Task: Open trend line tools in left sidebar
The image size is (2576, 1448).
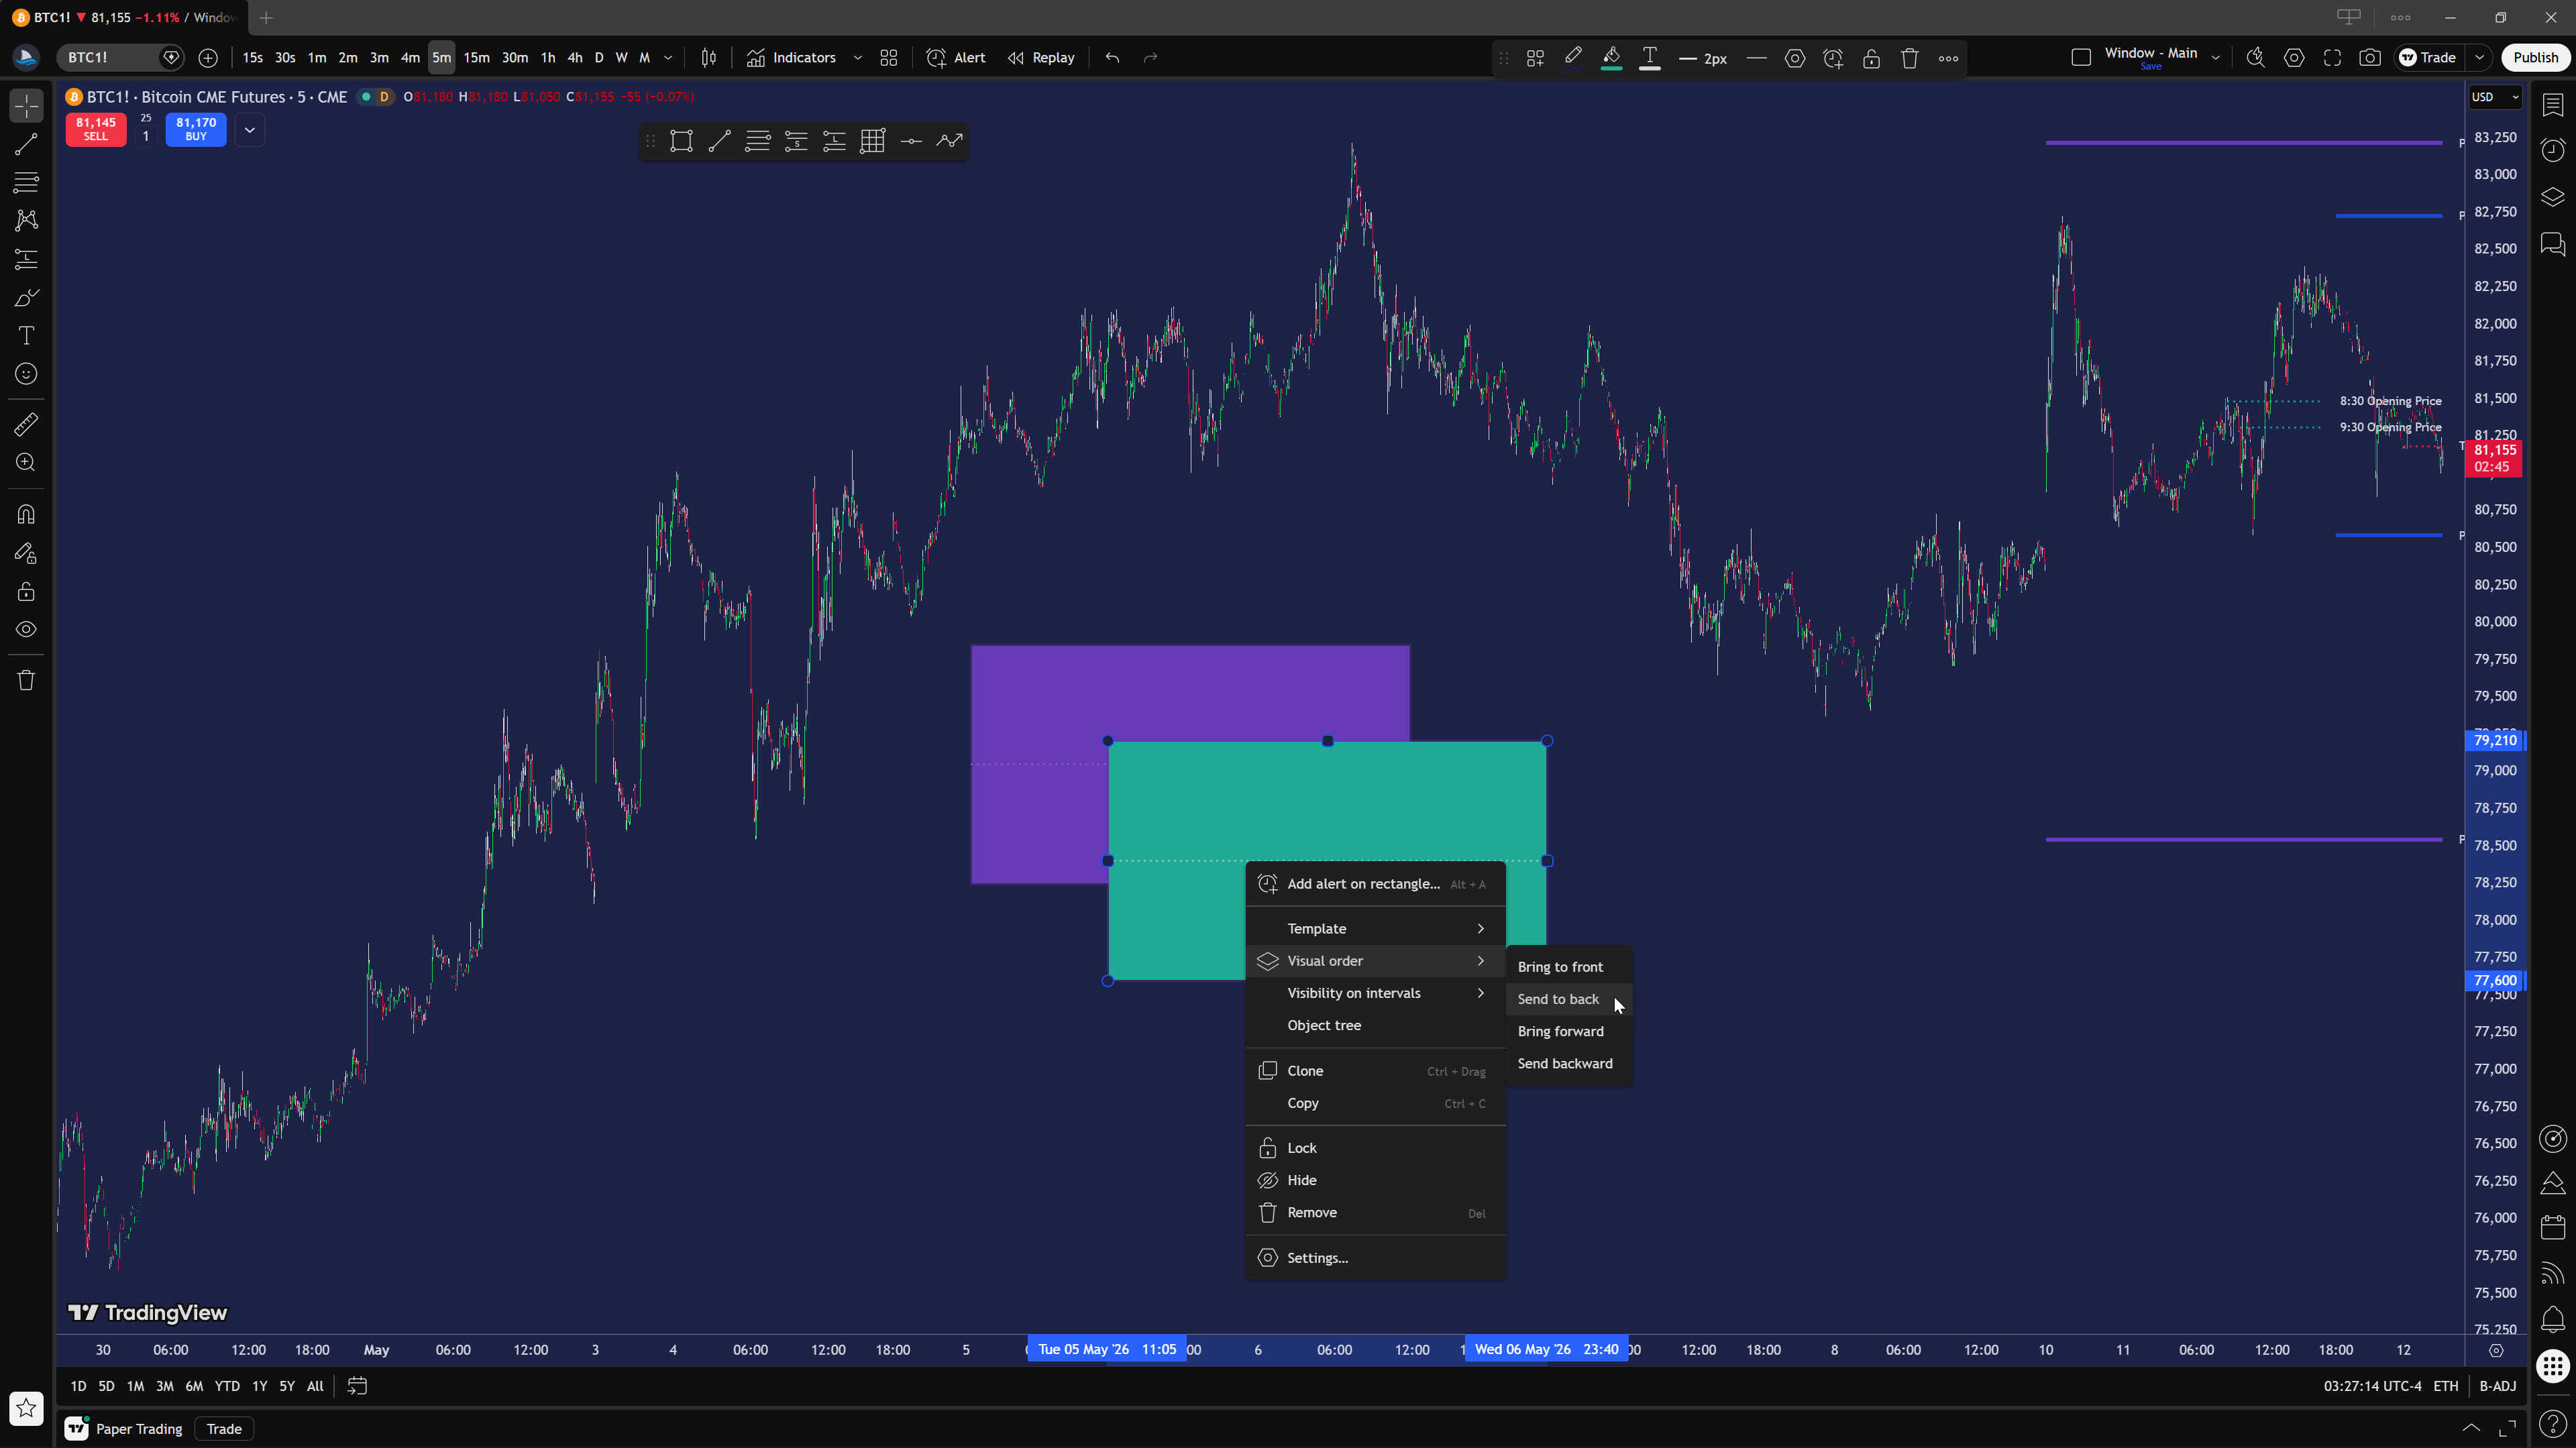Action: point(26,144)
